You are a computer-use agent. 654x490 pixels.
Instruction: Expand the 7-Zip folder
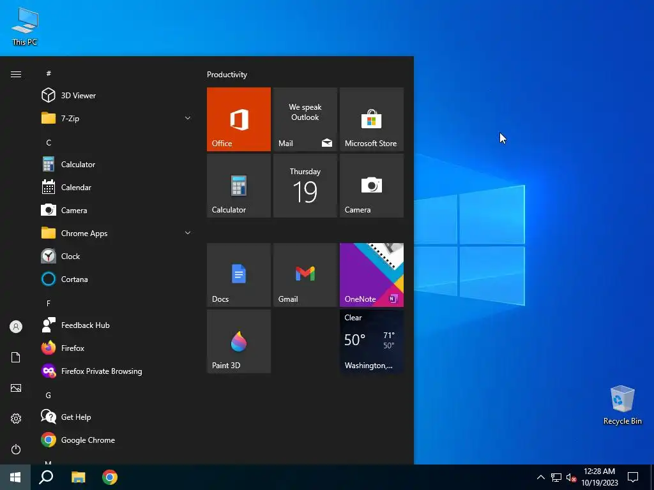(x=117, y=118)
